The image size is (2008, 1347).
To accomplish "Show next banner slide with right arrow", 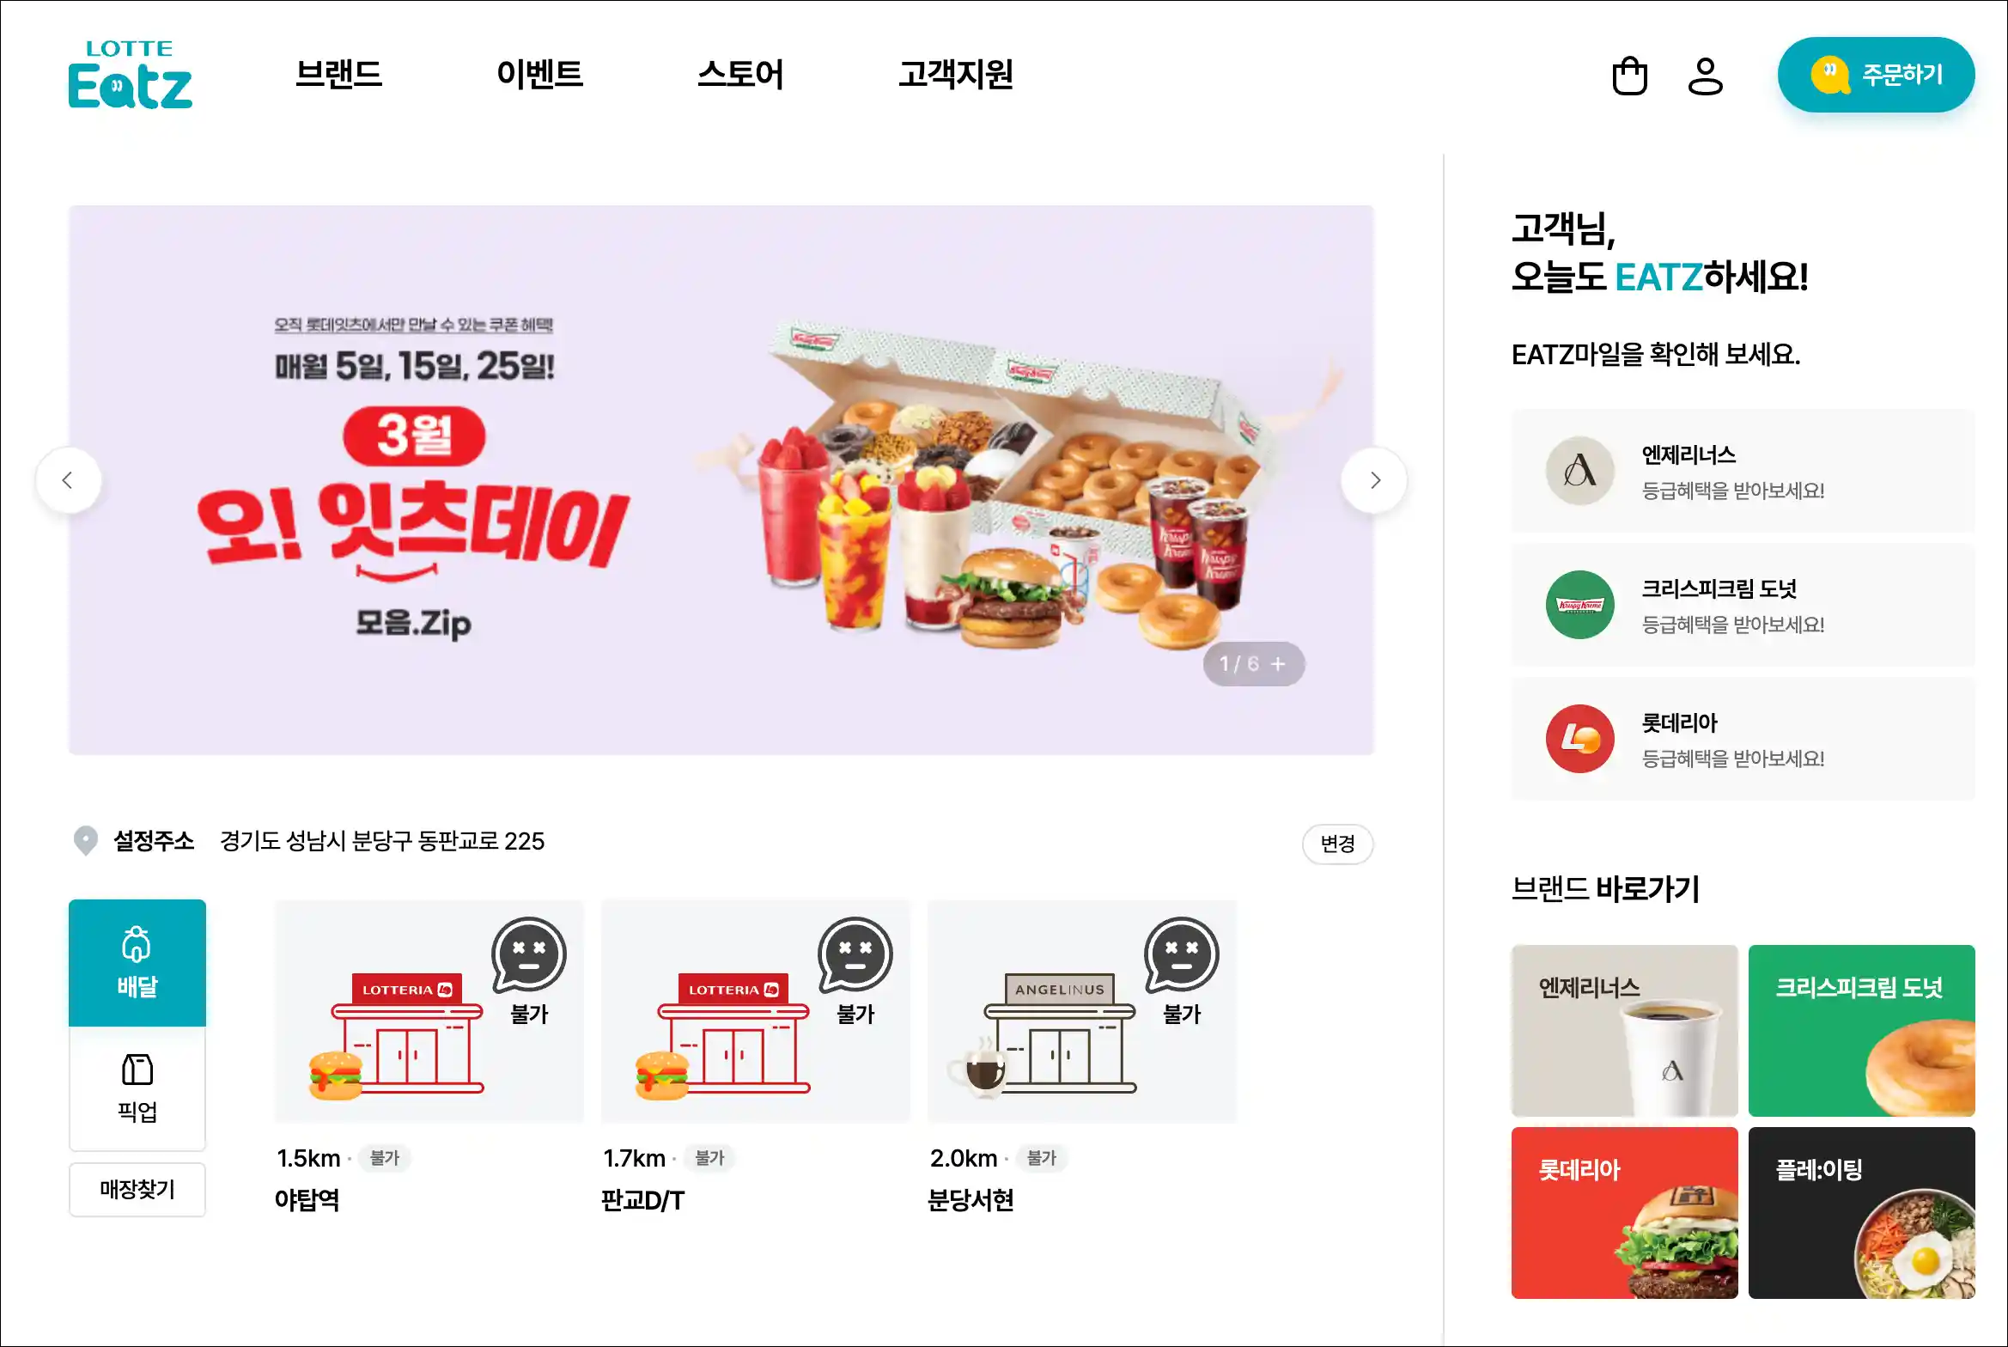I will [x=1374, y=480].
